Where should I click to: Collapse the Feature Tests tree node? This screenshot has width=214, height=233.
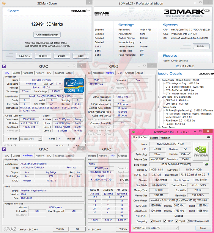coord(160,107)
